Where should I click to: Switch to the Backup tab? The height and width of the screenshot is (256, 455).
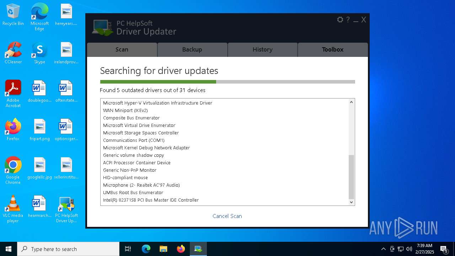pos(192,50)
